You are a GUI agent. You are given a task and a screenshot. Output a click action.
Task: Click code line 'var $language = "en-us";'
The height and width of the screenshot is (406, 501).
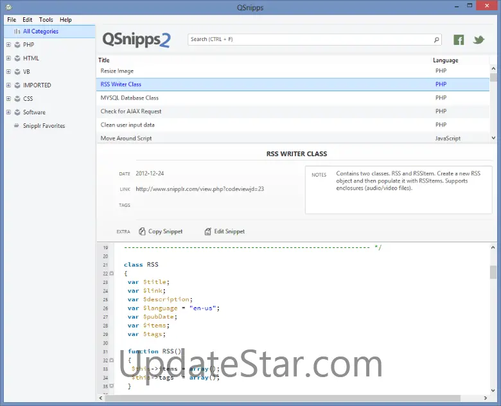(x=173, y=308)
